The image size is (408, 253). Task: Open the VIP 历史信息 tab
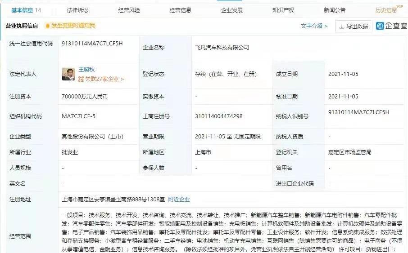tap(386, 10)
